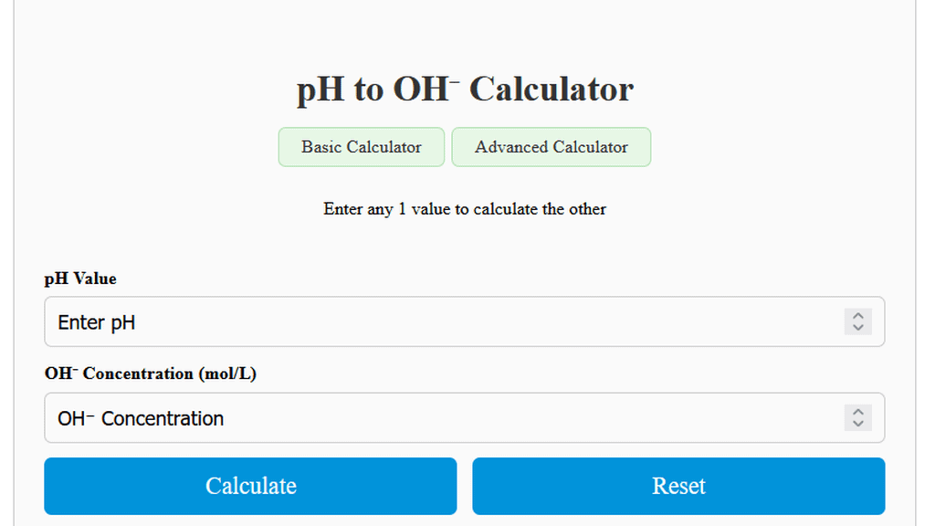
Task: Click the 'Enter pH' placeholder text
Action: click(97, 322)
